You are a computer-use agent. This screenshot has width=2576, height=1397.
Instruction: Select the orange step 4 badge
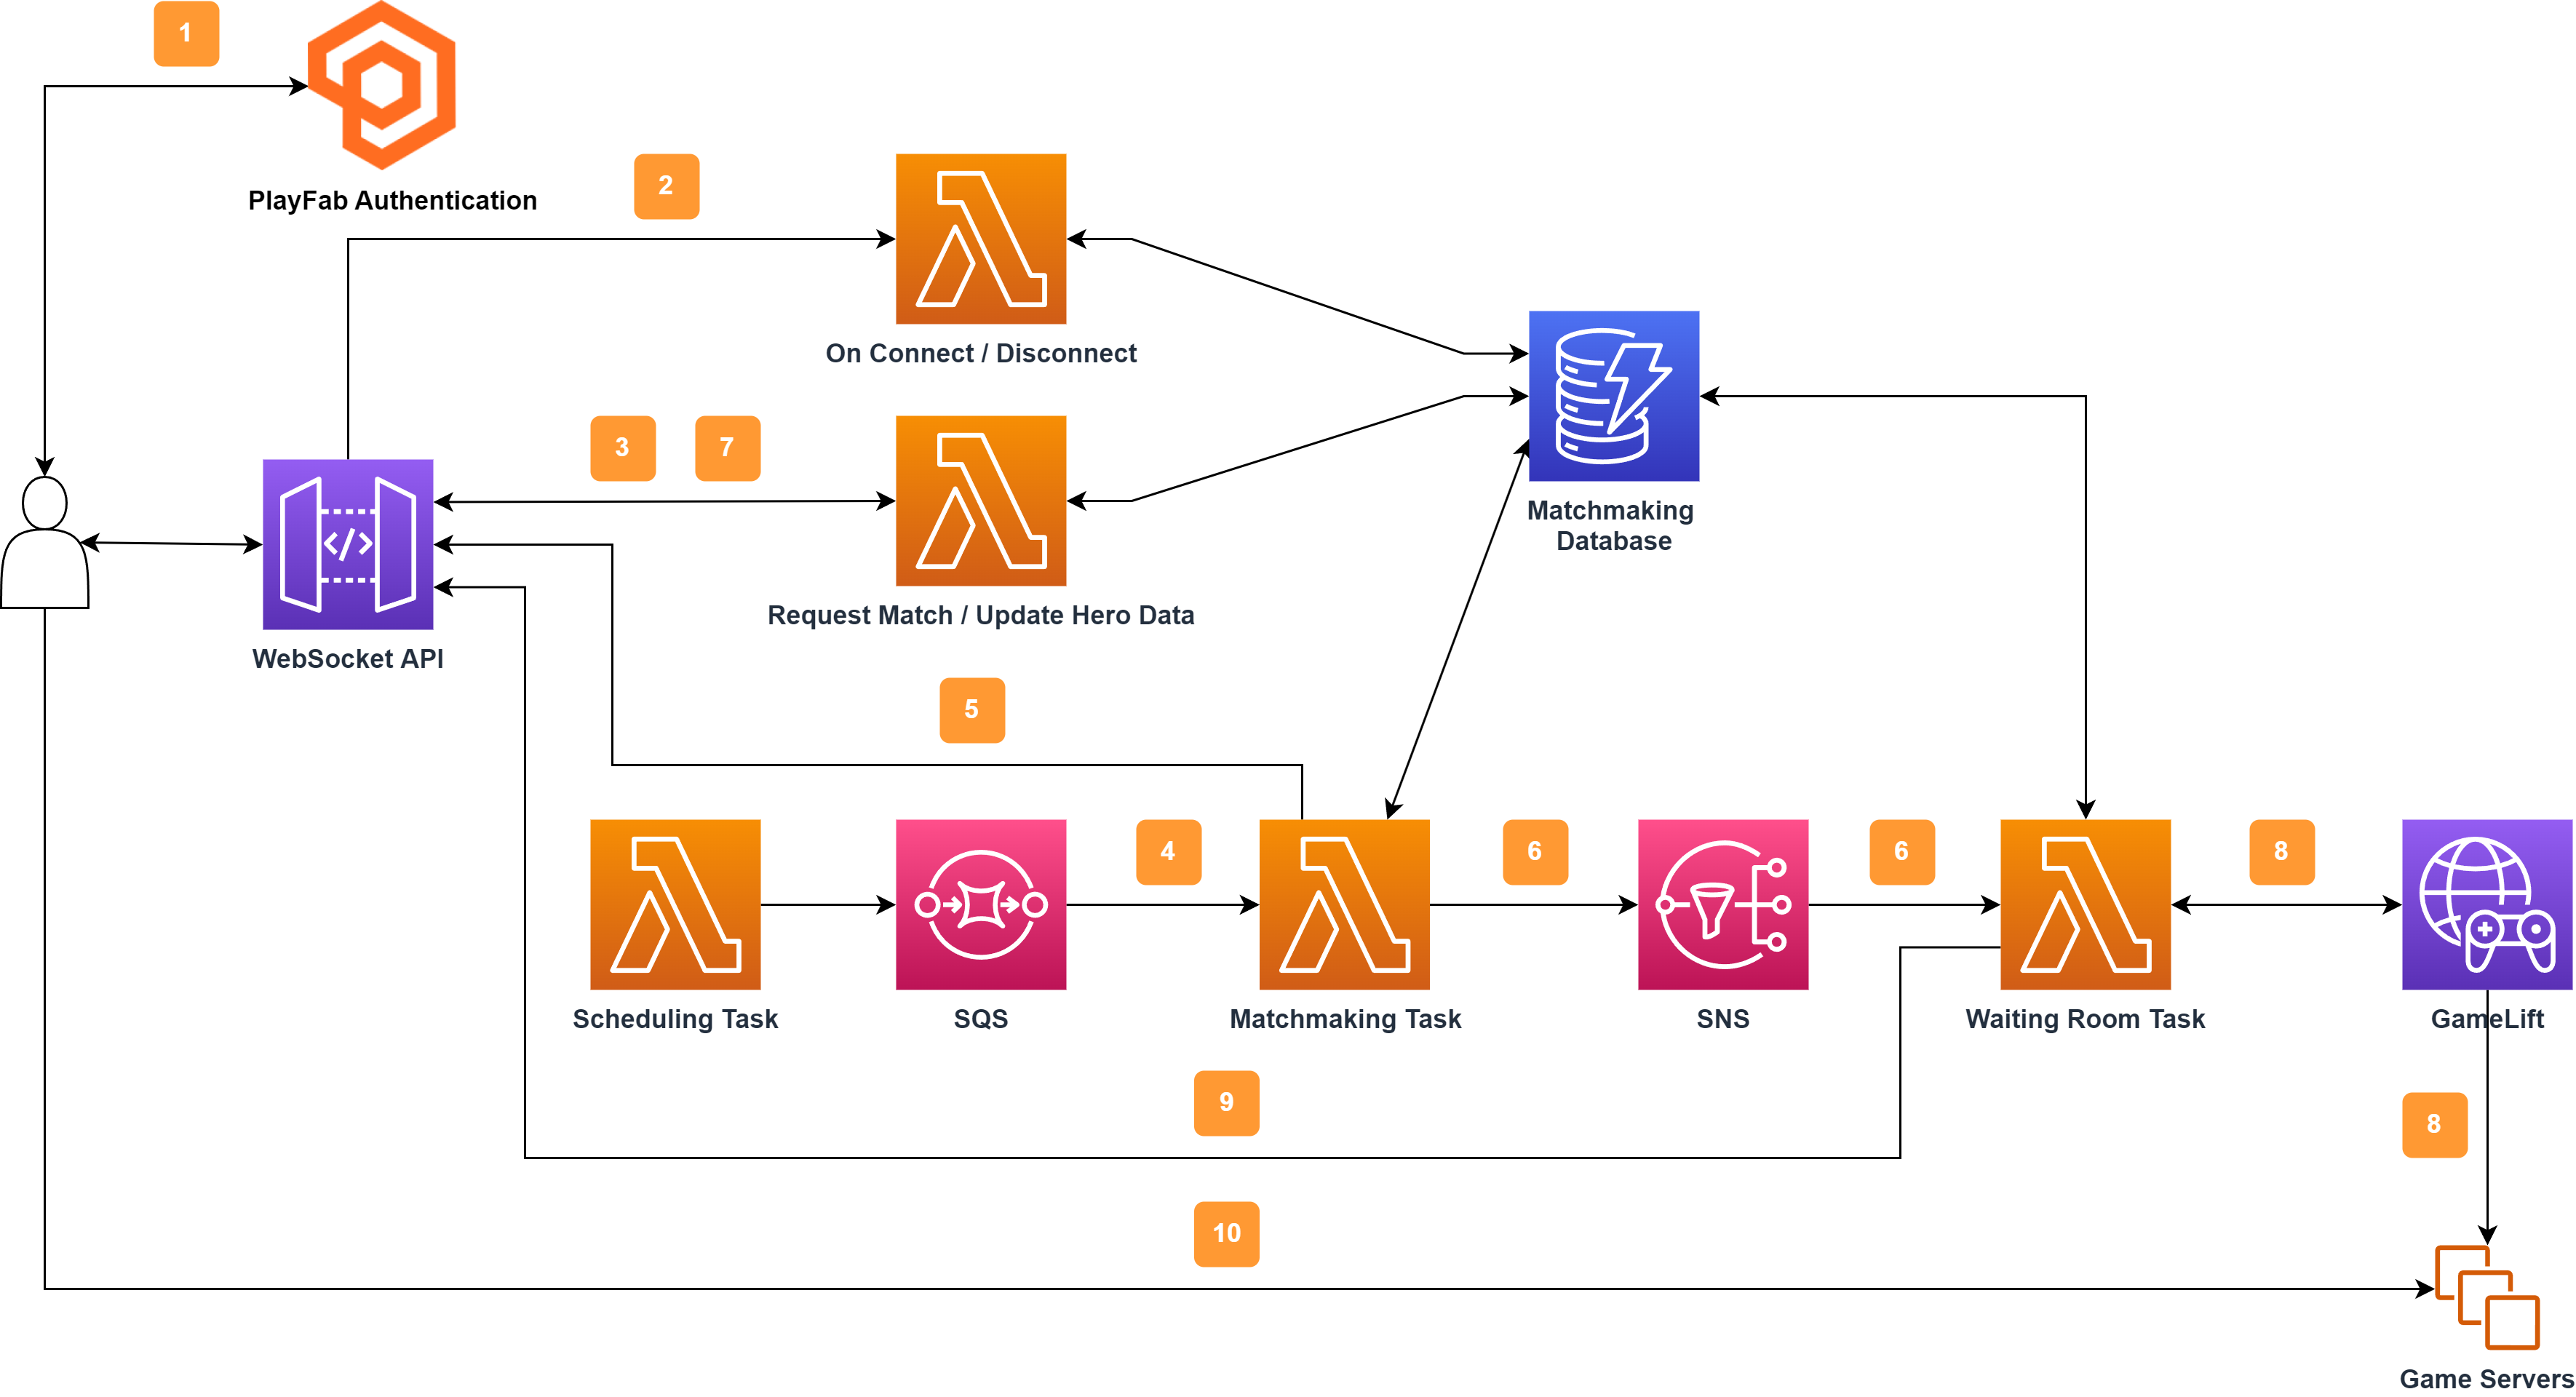point(1168,852)
